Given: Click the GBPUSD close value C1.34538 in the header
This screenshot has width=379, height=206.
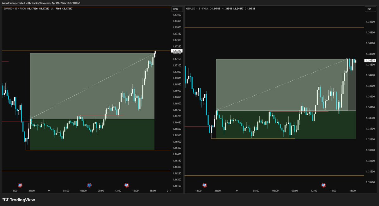Looking at the screenshot, I should point(250,9).
